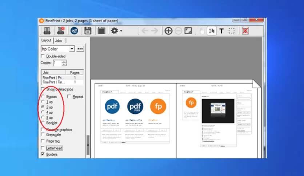Expand the arrow beside the gear icon
This screenshot has width=304, height=176.
[x=121, y=31]
